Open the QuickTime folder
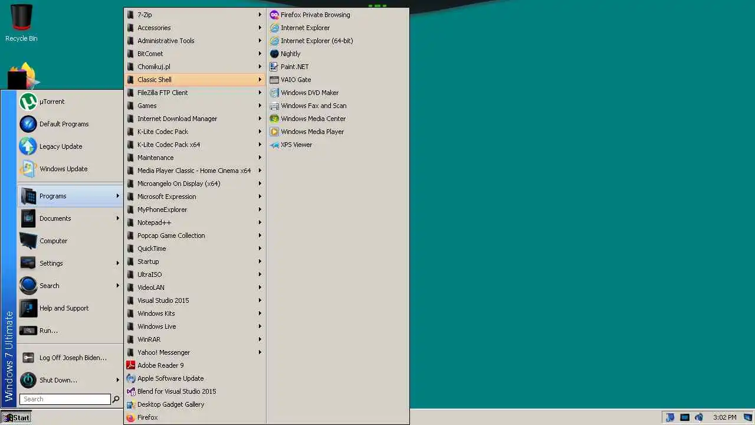755x425 pixels. [195, 249]
